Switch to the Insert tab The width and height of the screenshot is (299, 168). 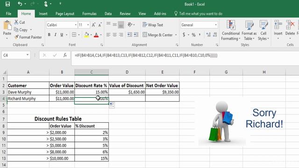point(43,14)
